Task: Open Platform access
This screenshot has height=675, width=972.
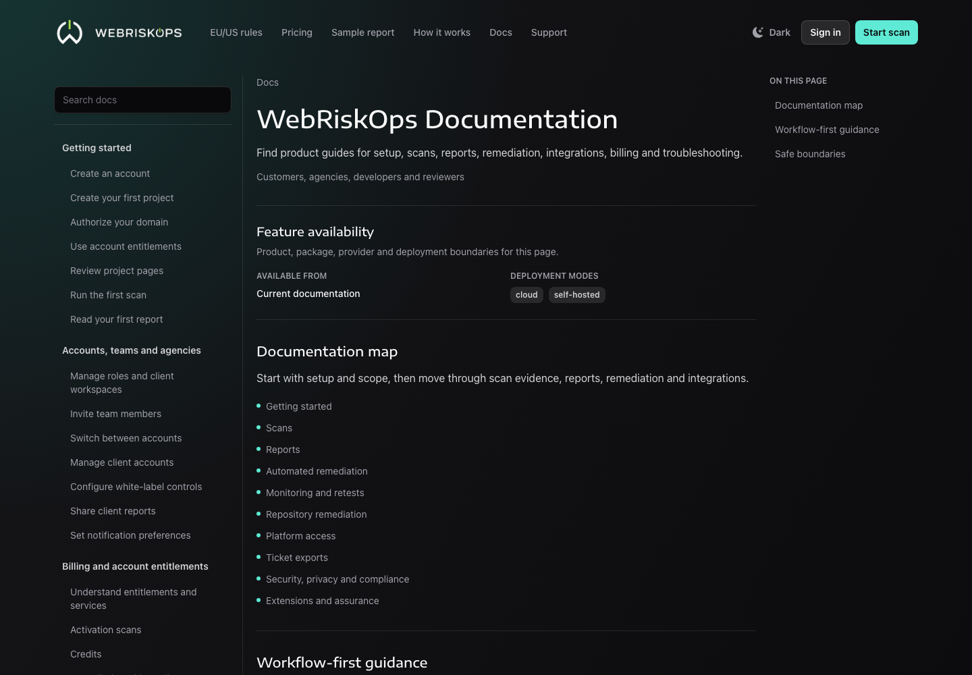Action: point(300,536)
